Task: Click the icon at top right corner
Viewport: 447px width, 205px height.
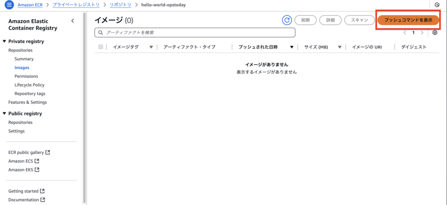Action: coord(437,5)
